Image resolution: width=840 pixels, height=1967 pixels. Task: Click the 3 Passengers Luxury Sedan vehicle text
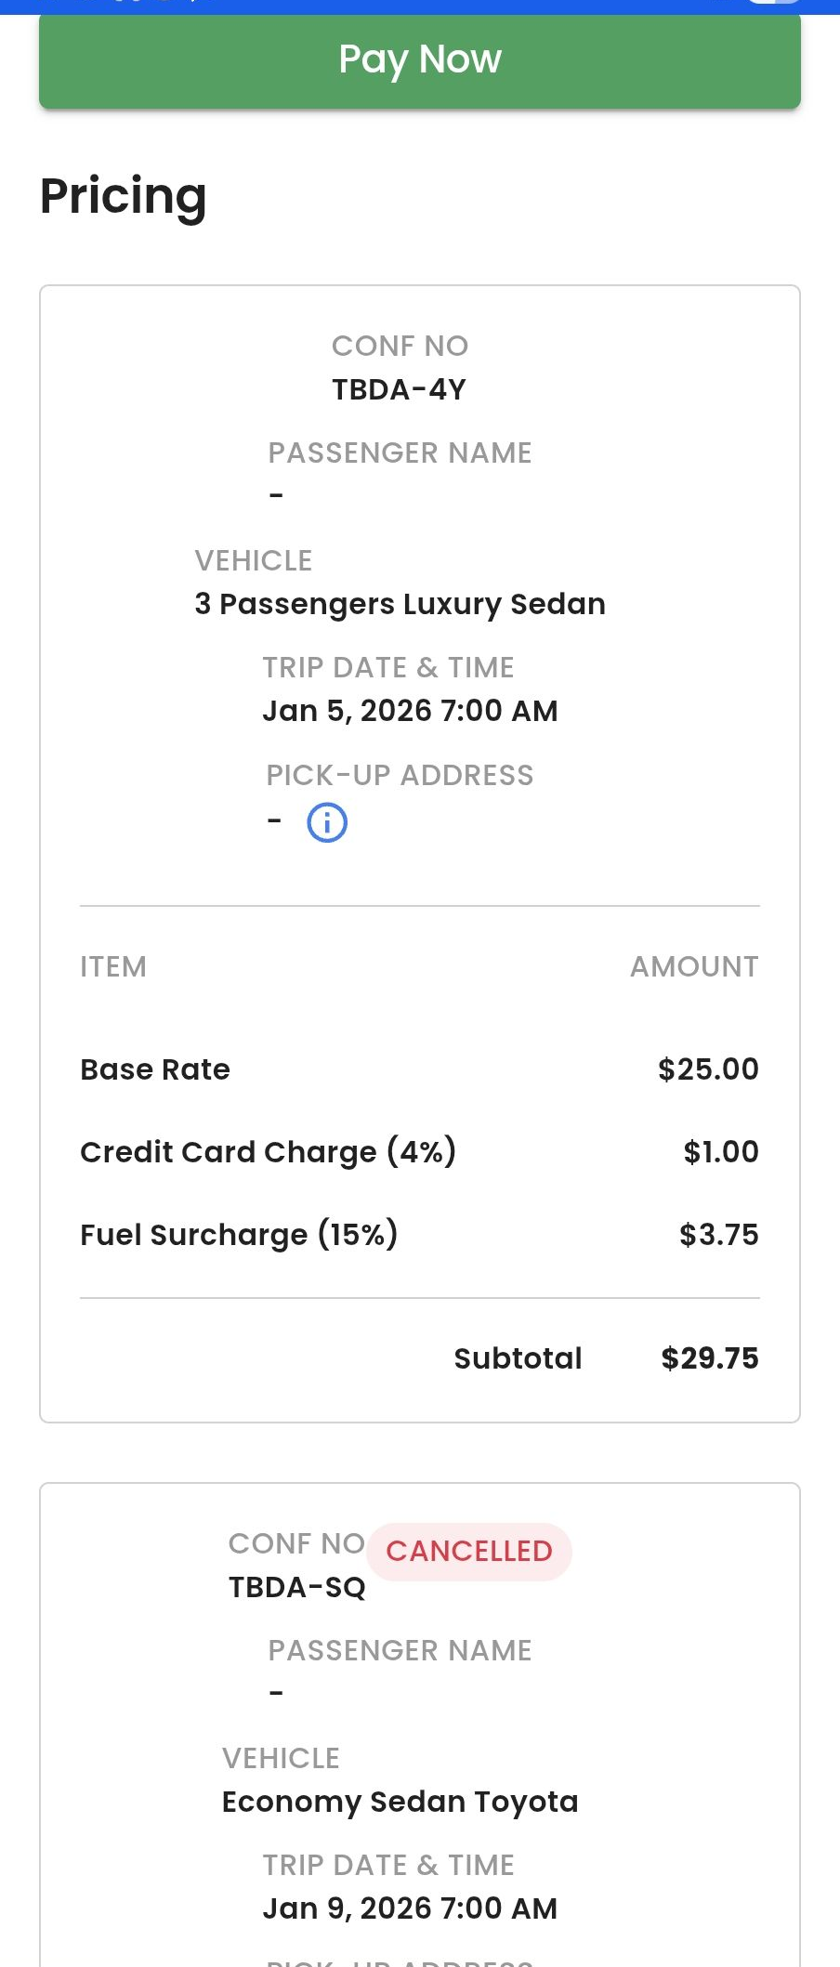400,604
